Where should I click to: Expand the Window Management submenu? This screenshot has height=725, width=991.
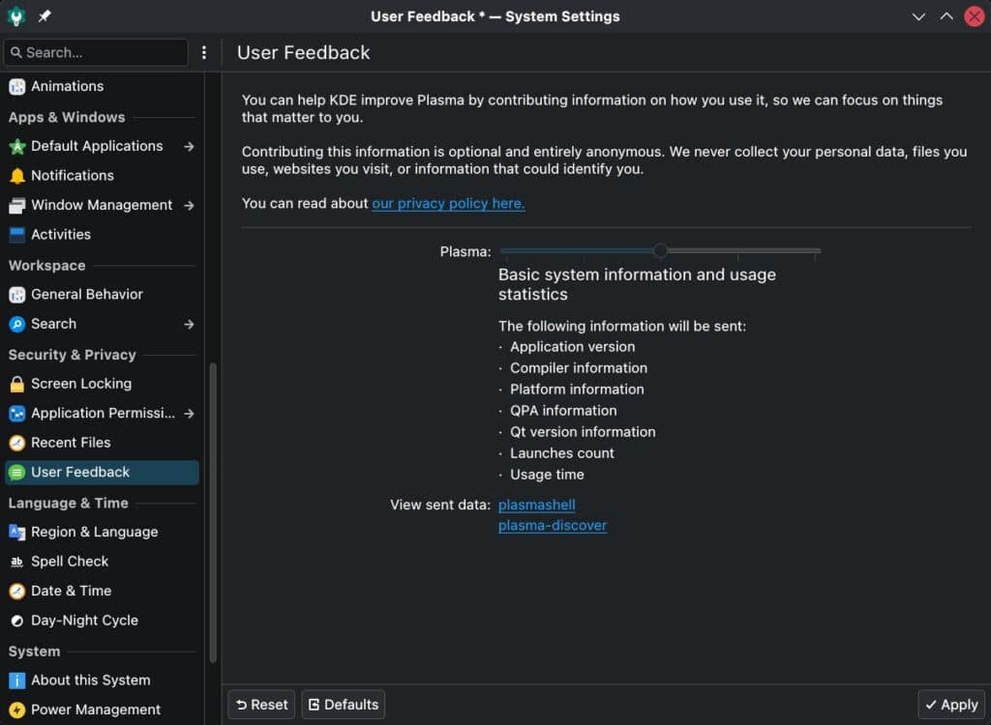point(189,205)
